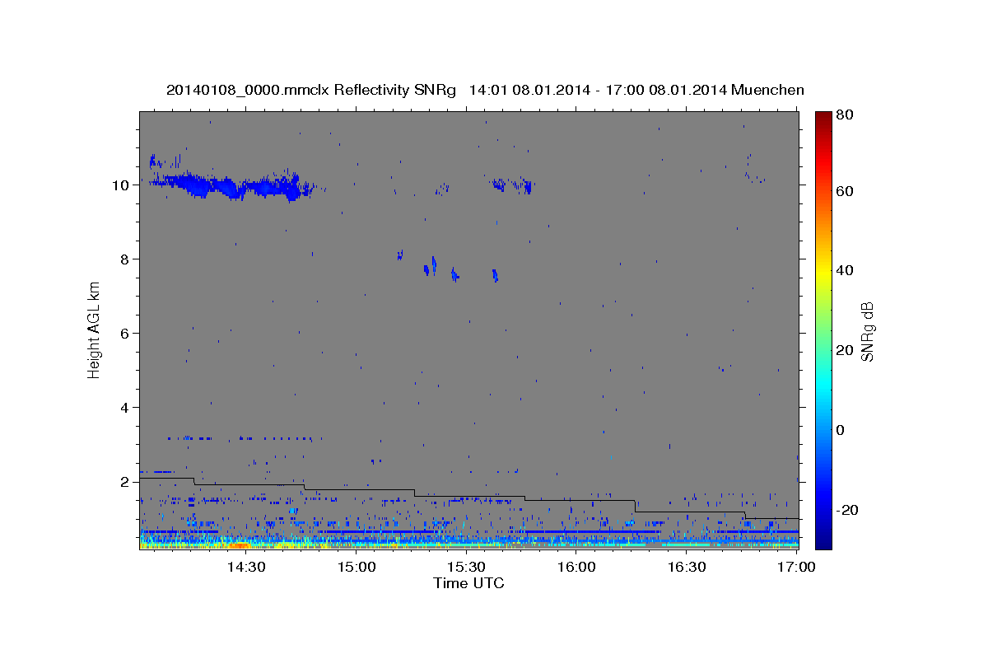Click the 14:30 time tick label
This screenshot has width=988, height=659.
coord(245,568)
